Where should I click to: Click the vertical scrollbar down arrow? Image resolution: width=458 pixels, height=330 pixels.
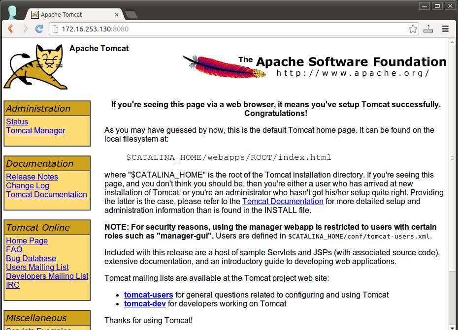pos(452,326)
